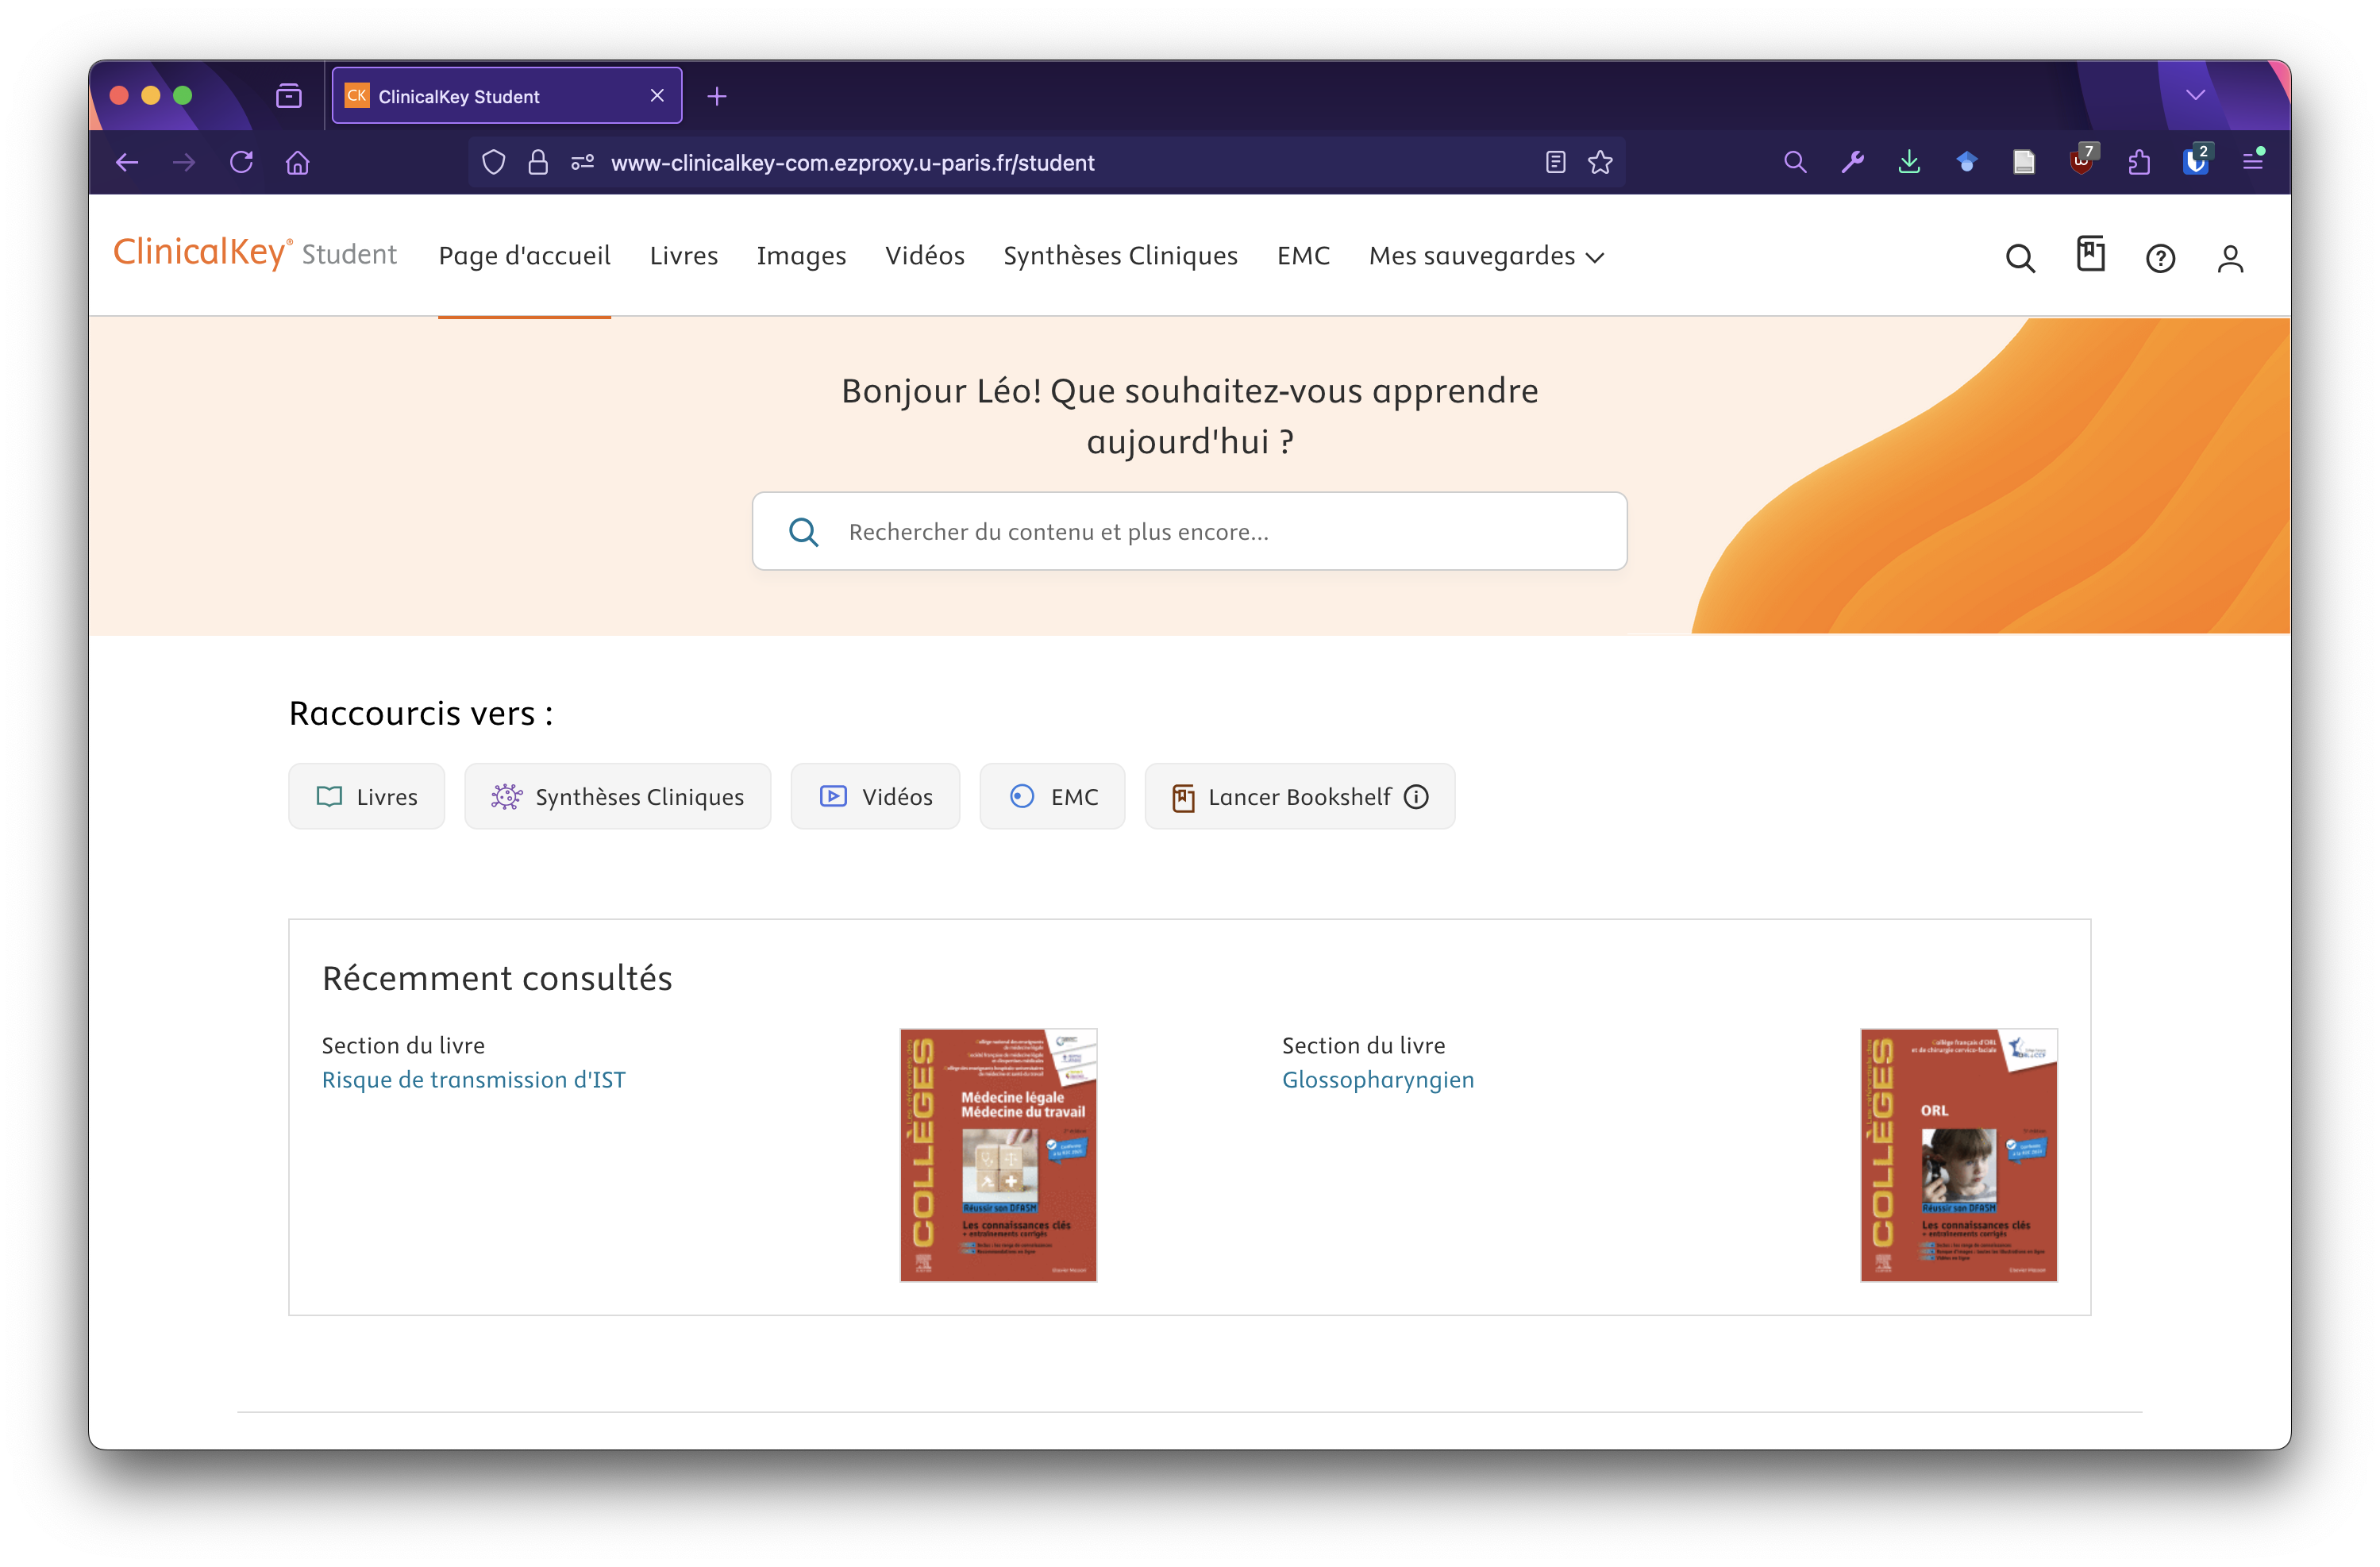Click the Livres shortcut button
2380x1567 pixels.
coord(366,796)
